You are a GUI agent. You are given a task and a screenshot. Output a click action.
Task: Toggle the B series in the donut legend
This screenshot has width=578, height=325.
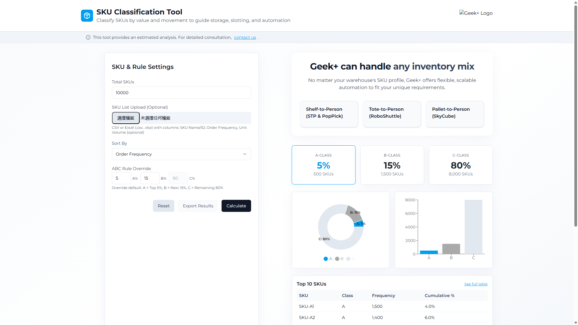[x=339, y=259]
